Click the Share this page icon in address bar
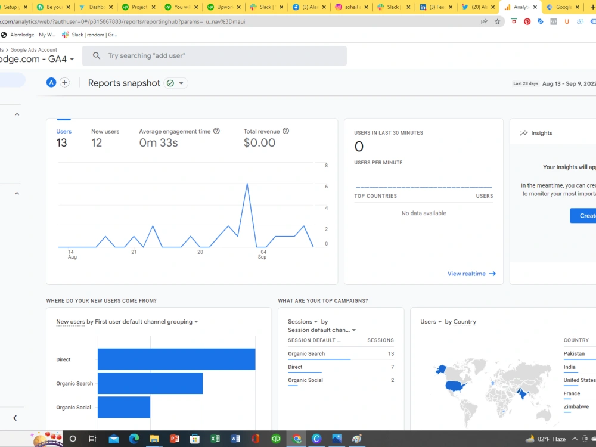The image size is (596, 447). click(484, 21)
